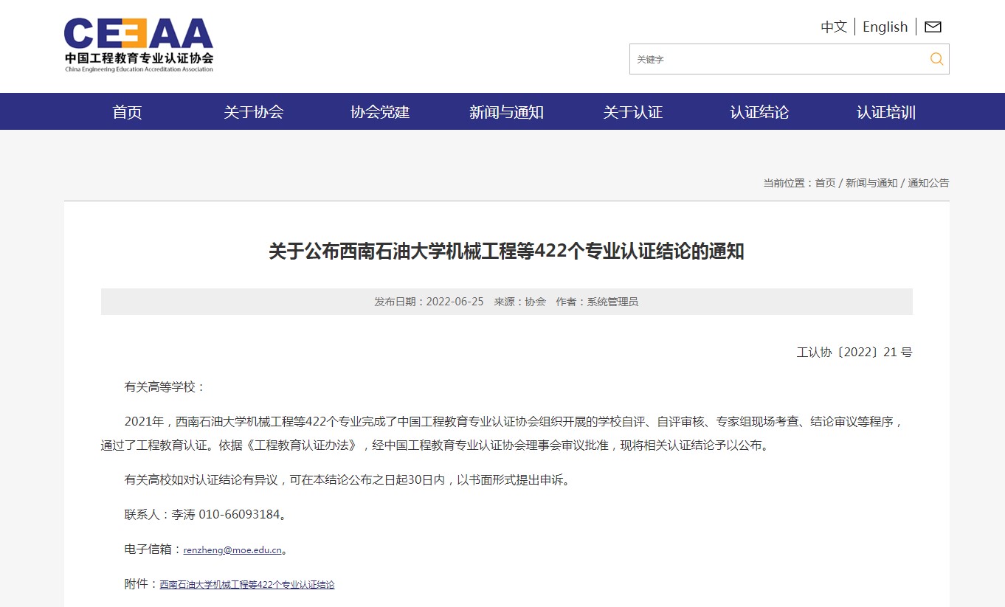Click the article title heading
The image size is (1005, 607).
[506, 252]
